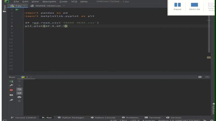Image resolution: width=216 pixels, height=121 pixels.
Task: Open run configuration via wrench icon
Action: (x=11, y=85)
